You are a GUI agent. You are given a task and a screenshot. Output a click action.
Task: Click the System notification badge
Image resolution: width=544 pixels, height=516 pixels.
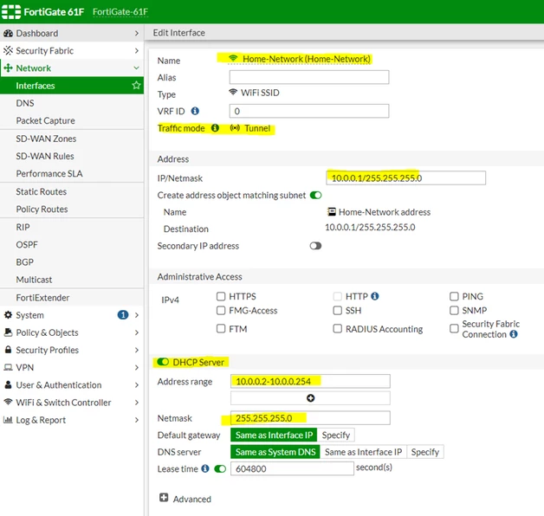(x=123, y=315)
